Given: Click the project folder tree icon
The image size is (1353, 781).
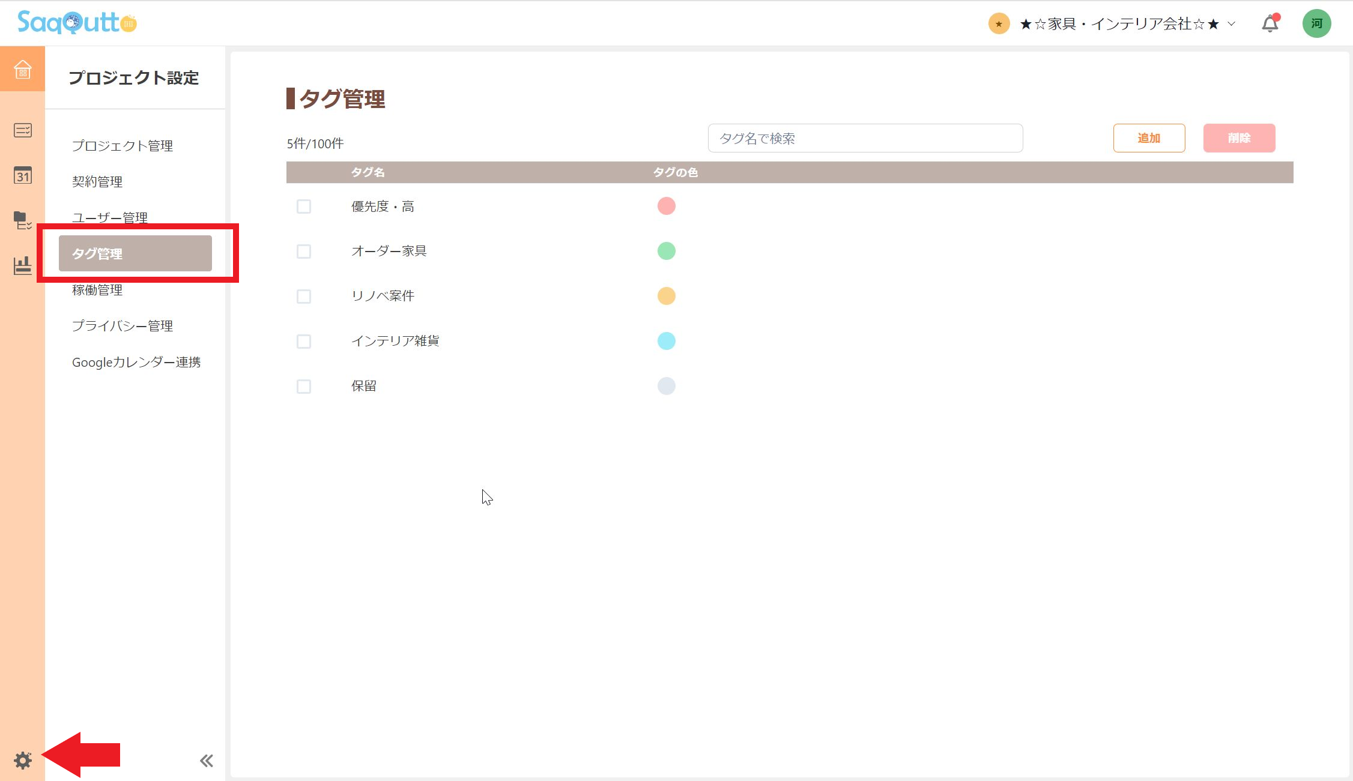Looking at the screenshot, I should click(x=22, y=221).
